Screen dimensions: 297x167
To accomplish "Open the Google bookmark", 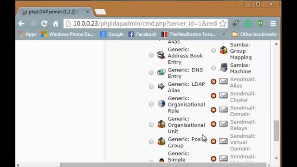I will tap(112, 34).
